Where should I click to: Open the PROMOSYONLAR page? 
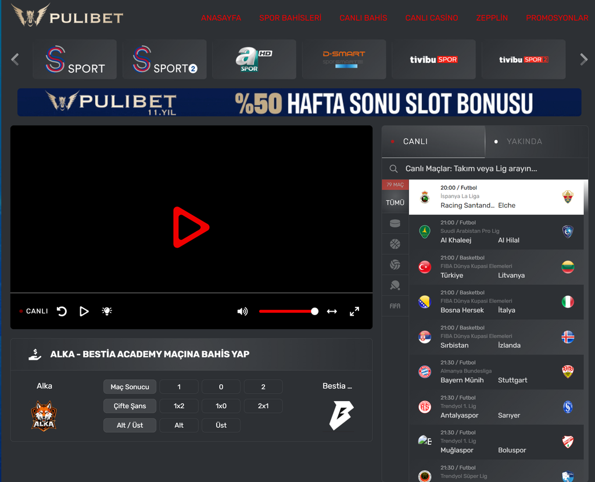(x=557, y=18)
